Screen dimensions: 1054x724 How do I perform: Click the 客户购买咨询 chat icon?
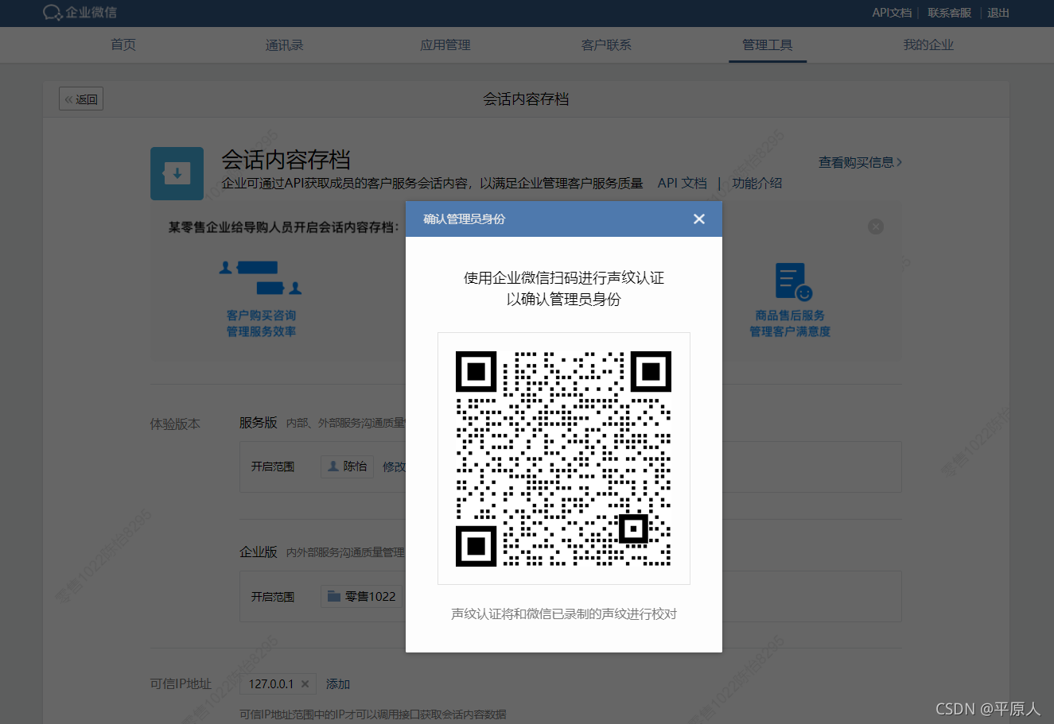pyautogui.click(x=261, y=277)
